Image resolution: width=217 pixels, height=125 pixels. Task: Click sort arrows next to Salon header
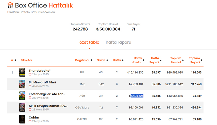coord(107,60)
